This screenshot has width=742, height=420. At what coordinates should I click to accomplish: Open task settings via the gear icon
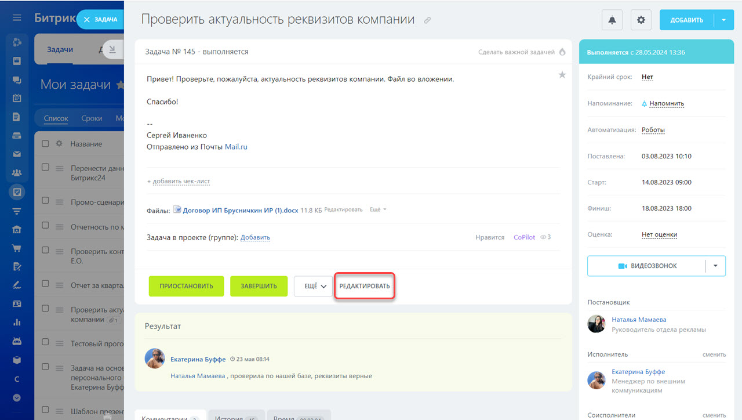pos(641,20)
